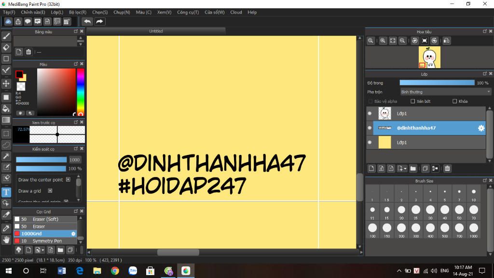Click the rainbow hue strip
Screen dimensions: 494x278
pos(81,92)
